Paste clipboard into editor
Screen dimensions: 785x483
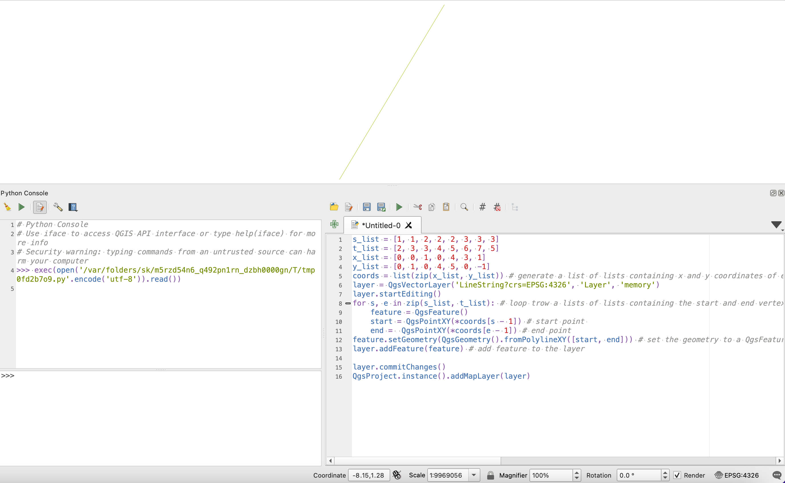pos(446,207)
